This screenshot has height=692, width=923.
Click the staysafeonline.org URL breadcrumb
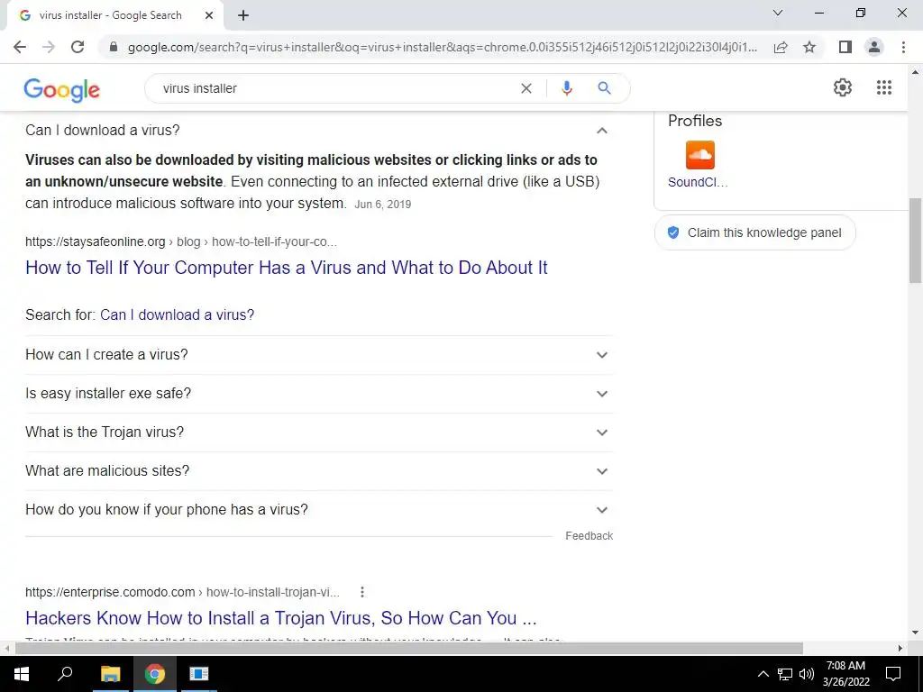click(x=181, y=241)
